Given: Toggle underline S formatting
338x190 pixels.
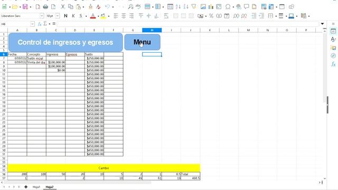Looking at the screenshot, I should 81,16.
